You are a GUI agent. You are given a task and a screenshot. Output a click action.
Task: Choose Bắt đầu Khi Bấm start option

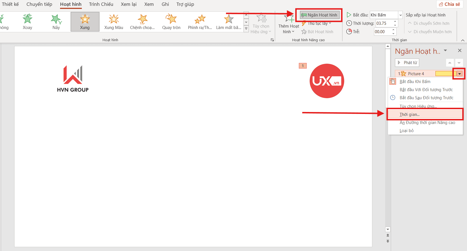click(415, 81)
